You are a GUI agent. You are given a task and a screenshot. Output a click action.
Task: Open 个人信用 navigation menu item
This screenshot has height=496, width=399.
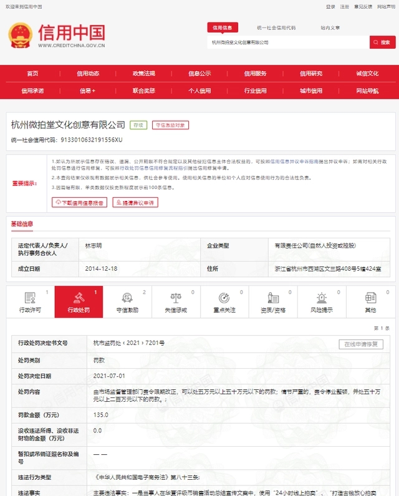(x=199, y=91)
